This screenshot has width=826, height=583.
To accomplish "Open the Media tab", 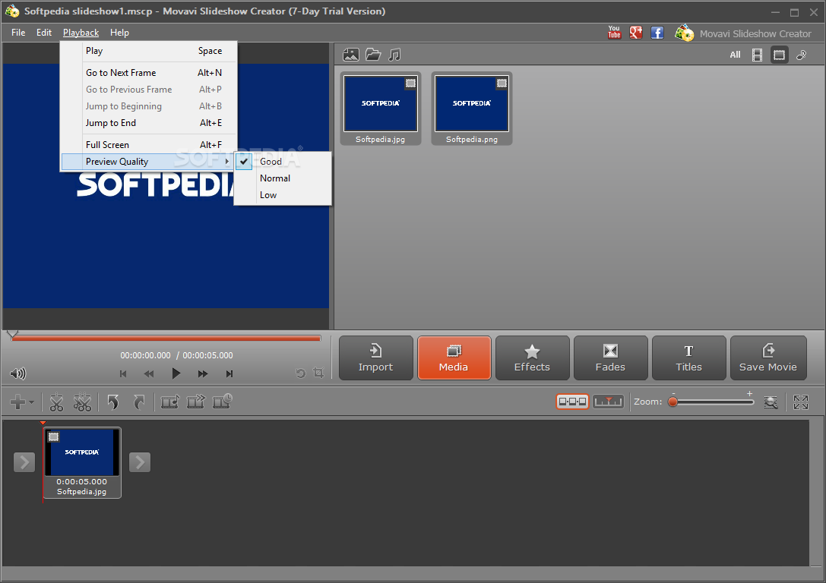I will pos(454,358).
